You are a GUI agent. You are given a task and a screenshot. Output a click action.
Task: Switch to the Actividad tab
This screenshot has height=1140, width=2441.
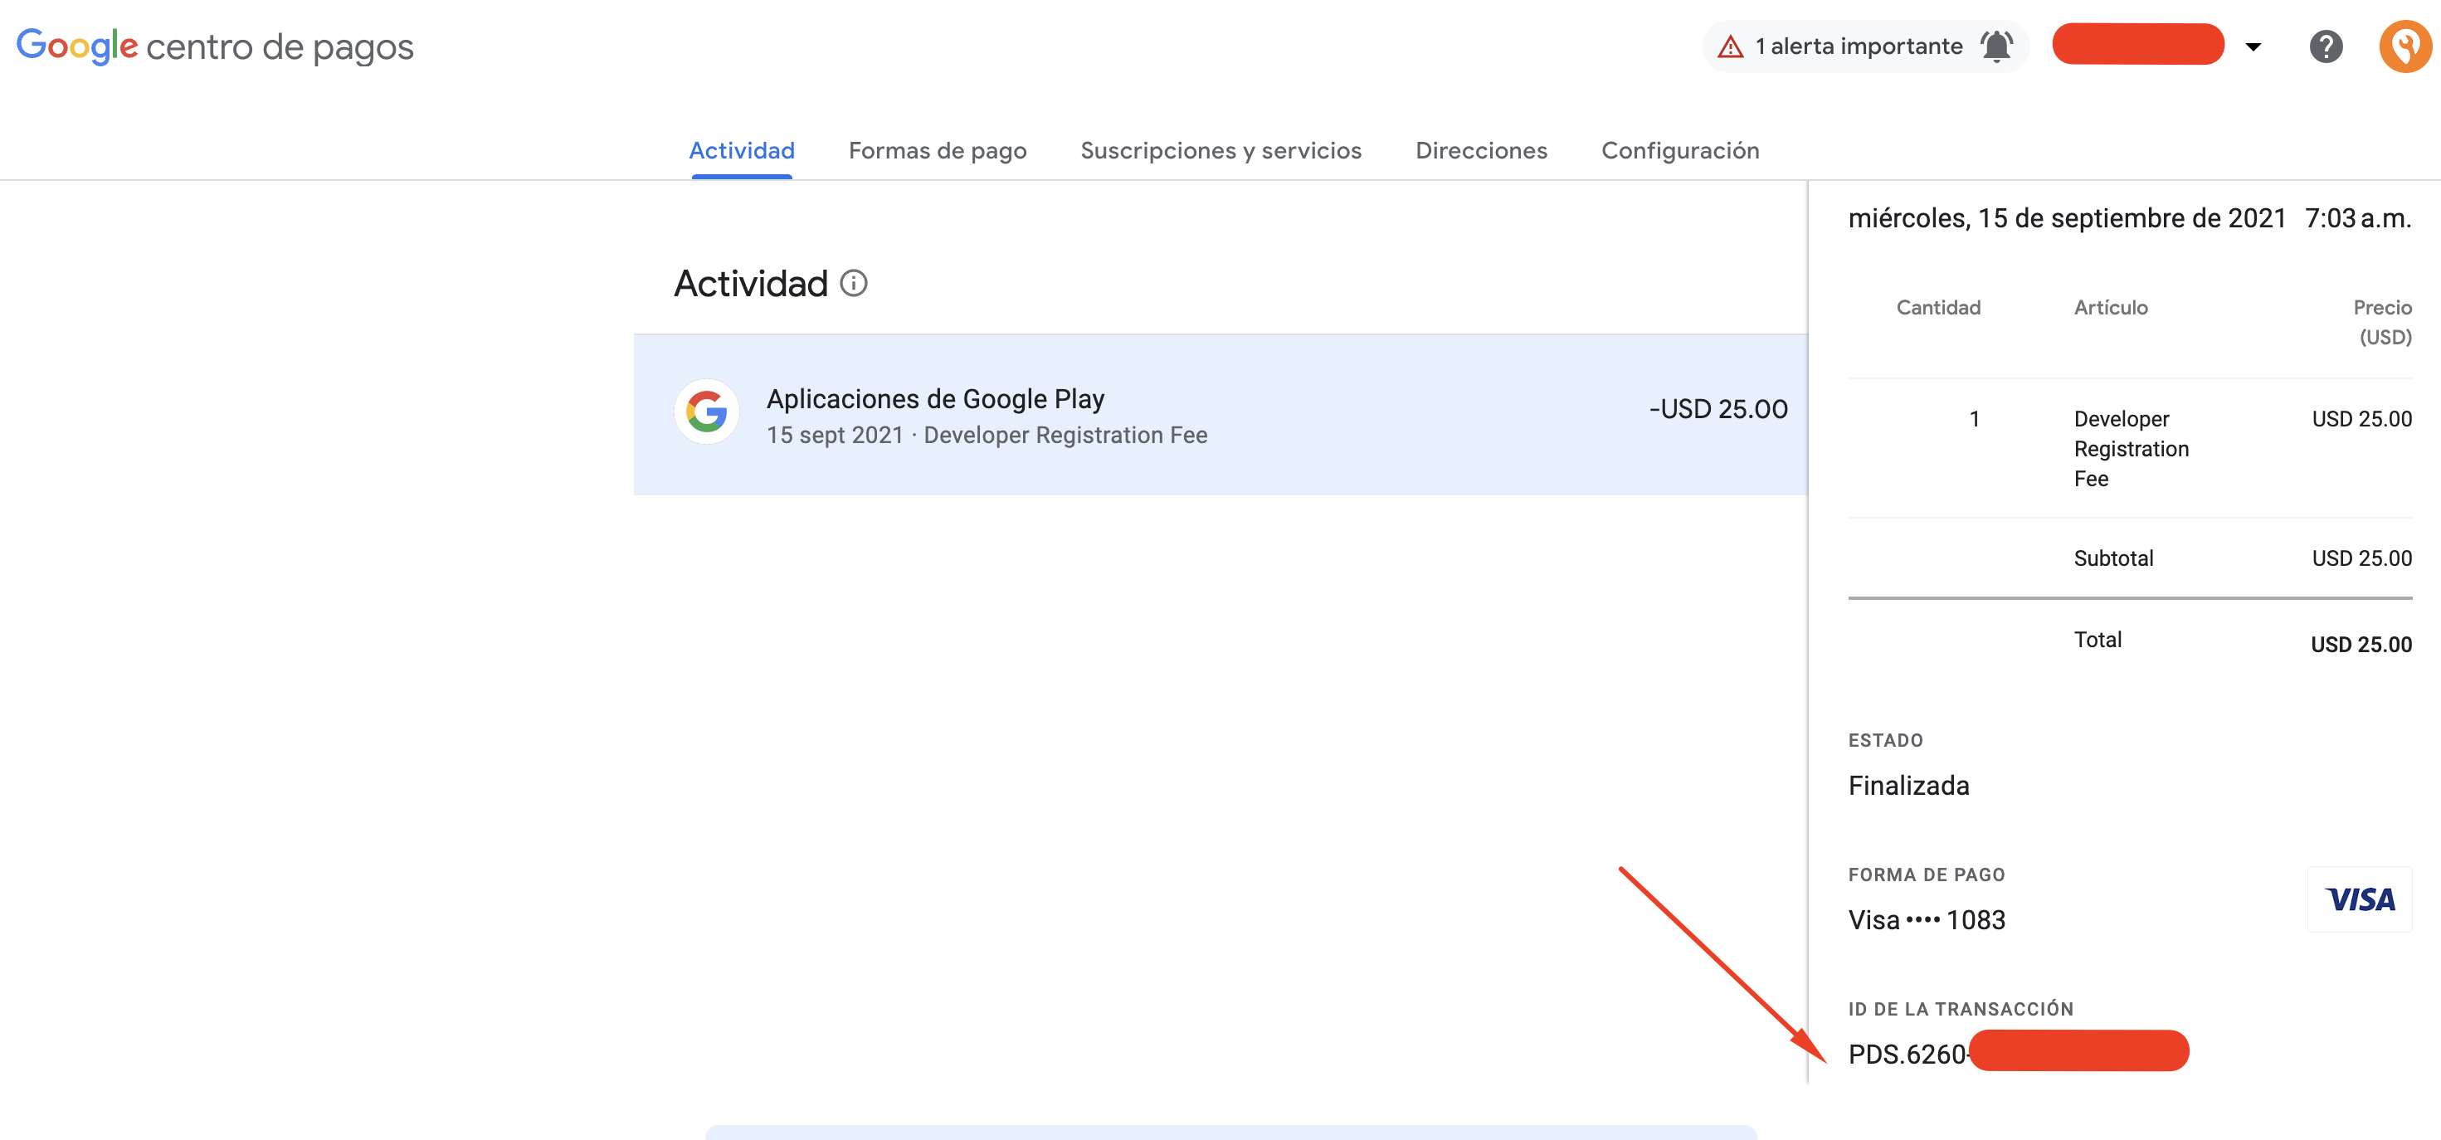pos(742,151)
